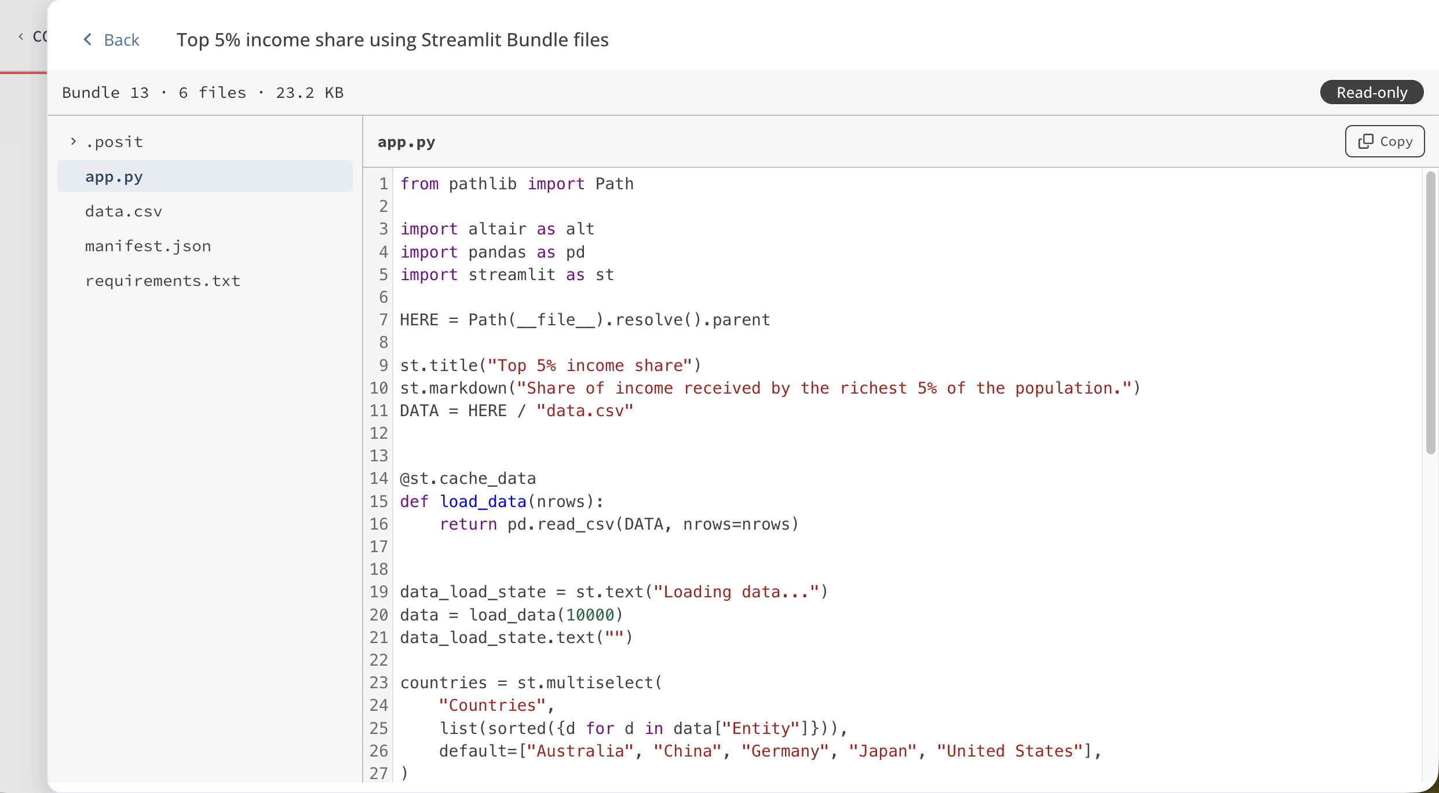Image resolution: width=1439 pixels, height=793 pixels.
Task: Open the .posit folder row
Action: click(x=205, y=142)
